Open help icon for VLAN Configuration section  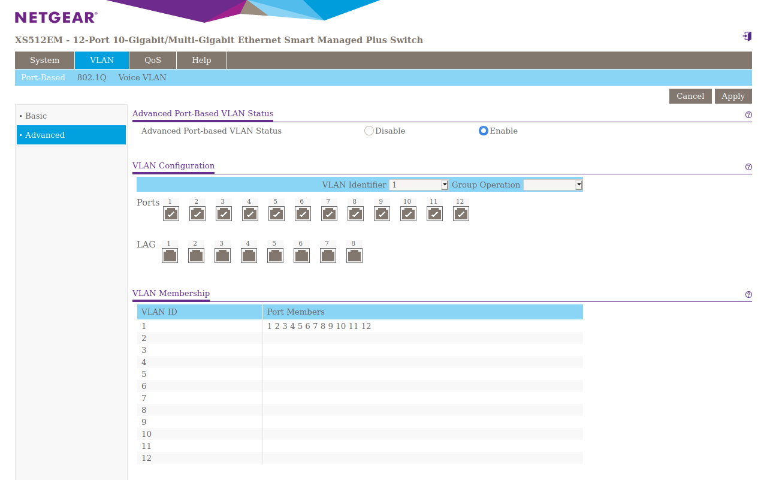748,167
